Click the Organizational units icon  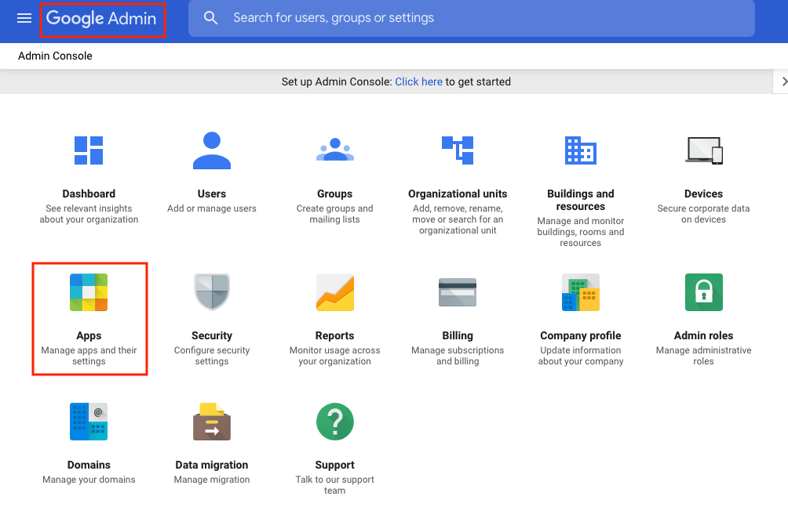click(458, 150)
